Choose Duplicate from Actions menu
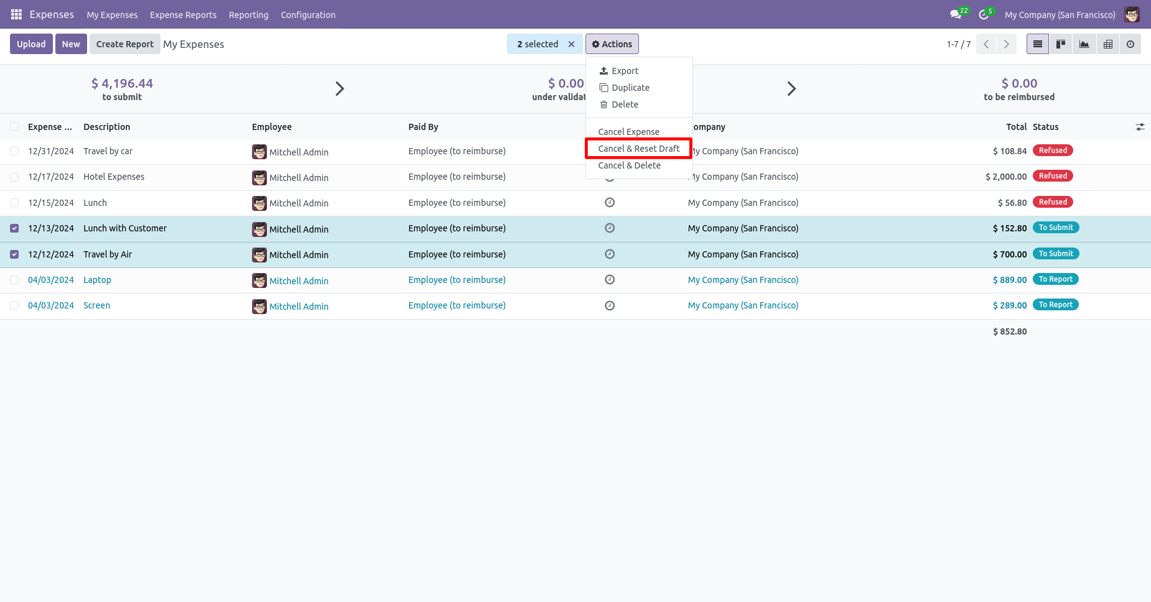1151x602 pixels. coord(639,88)
